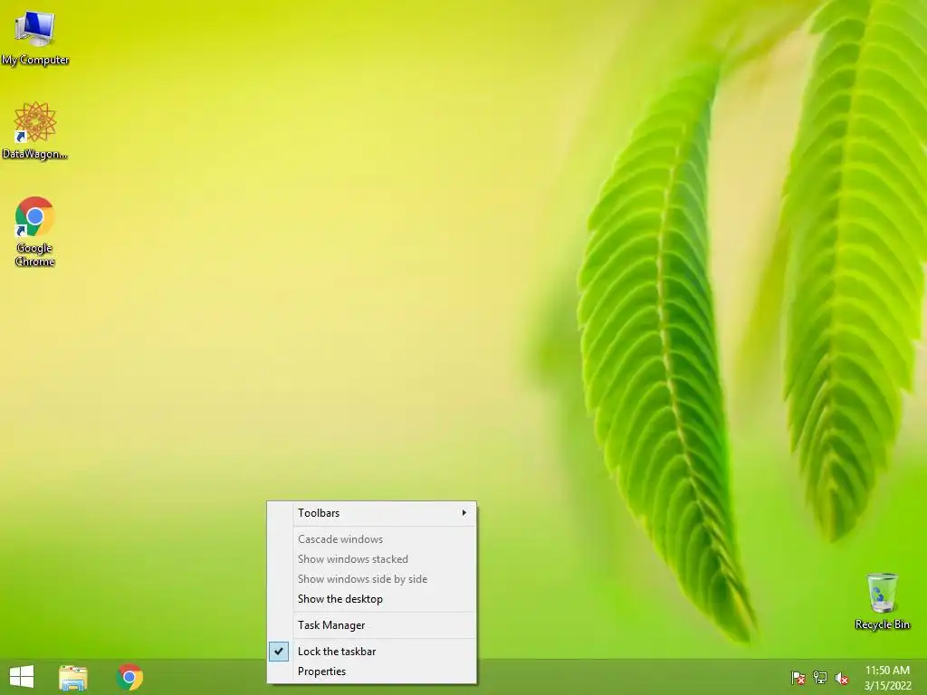This screenshot has width=927, height=695.
Task: Select the DataWagon desktop shortcut
Action: tap(35, 130)
